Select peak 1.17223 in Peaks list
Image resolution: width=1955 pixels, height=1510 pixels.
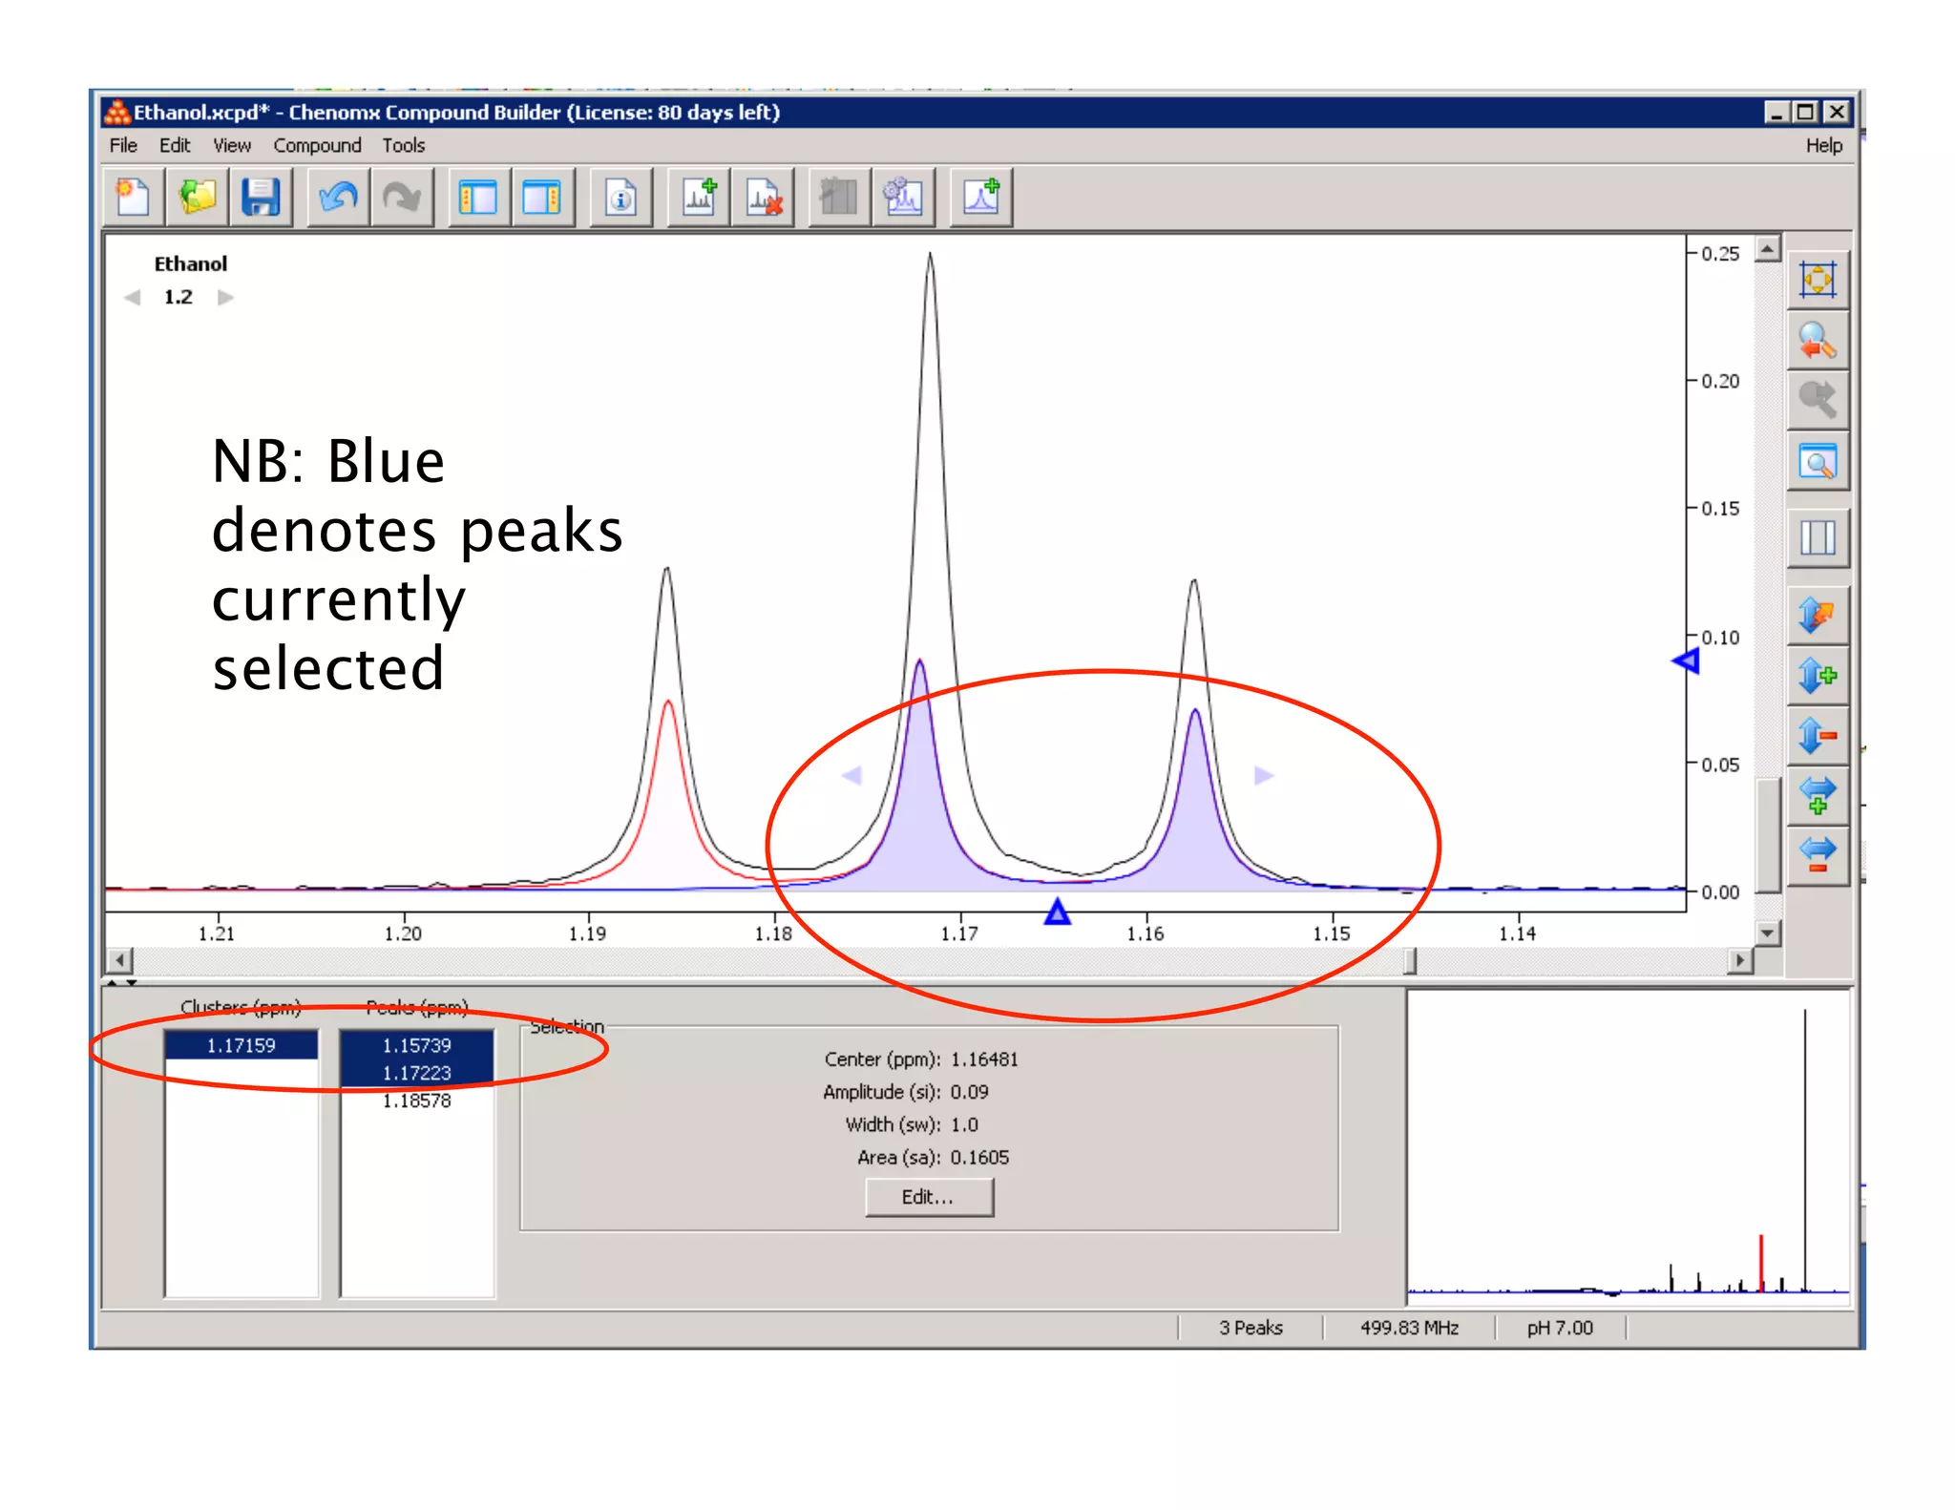click(417, 1073)
